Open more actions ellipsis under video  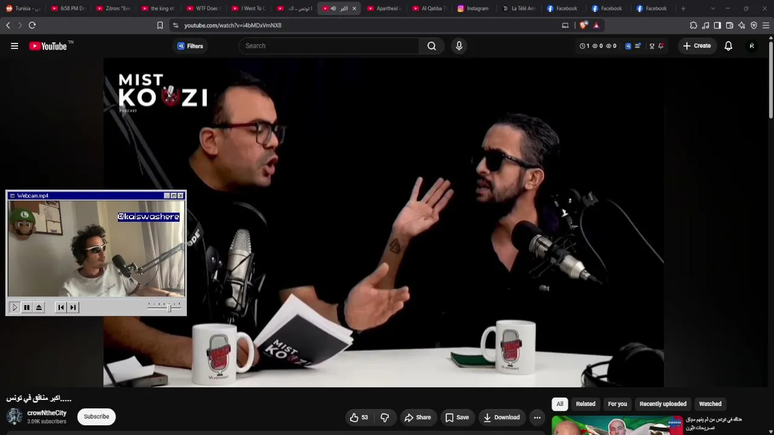coord(537,417)
